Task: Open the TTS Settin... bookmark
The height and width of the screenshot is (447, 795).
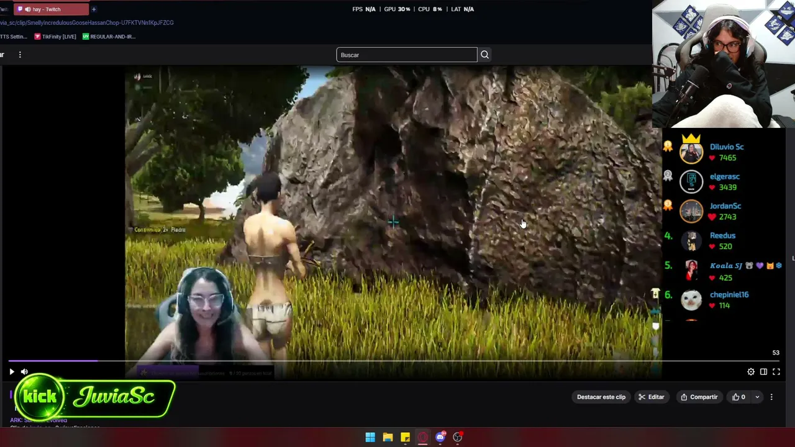Action: pos(14,37)
